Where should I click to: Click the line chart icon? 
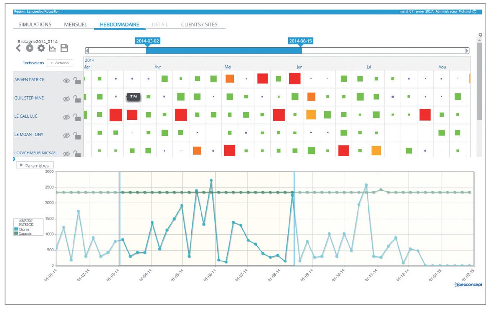[x=53, y=48]
